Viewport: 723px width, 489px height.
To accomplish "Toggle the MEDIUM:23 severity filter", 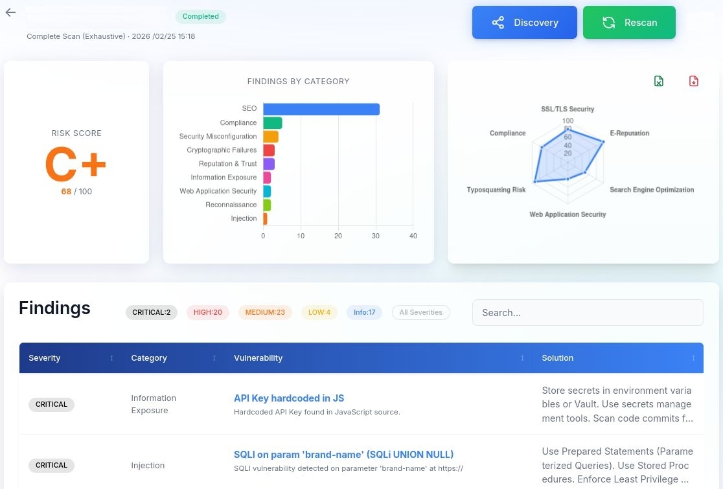I will point(265,312).
